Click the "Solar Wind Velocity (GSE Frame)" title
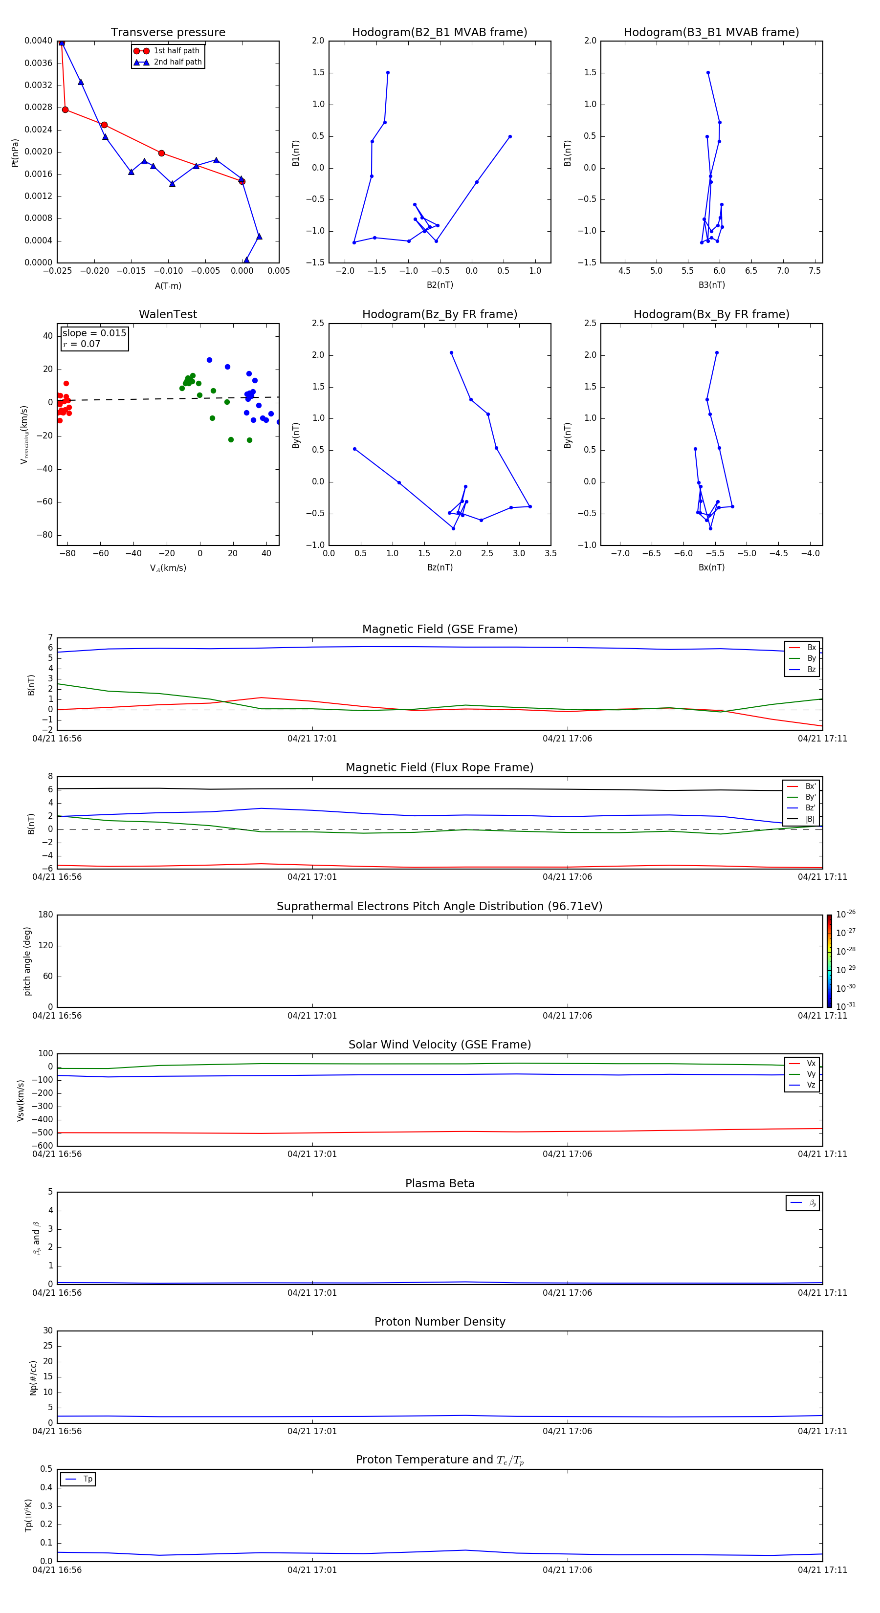 tap(440, 1045)
